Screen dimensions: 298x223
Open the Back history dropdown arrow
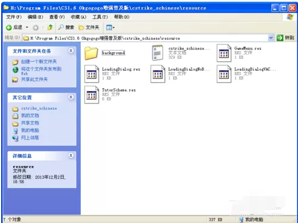(x=27, y=27)
